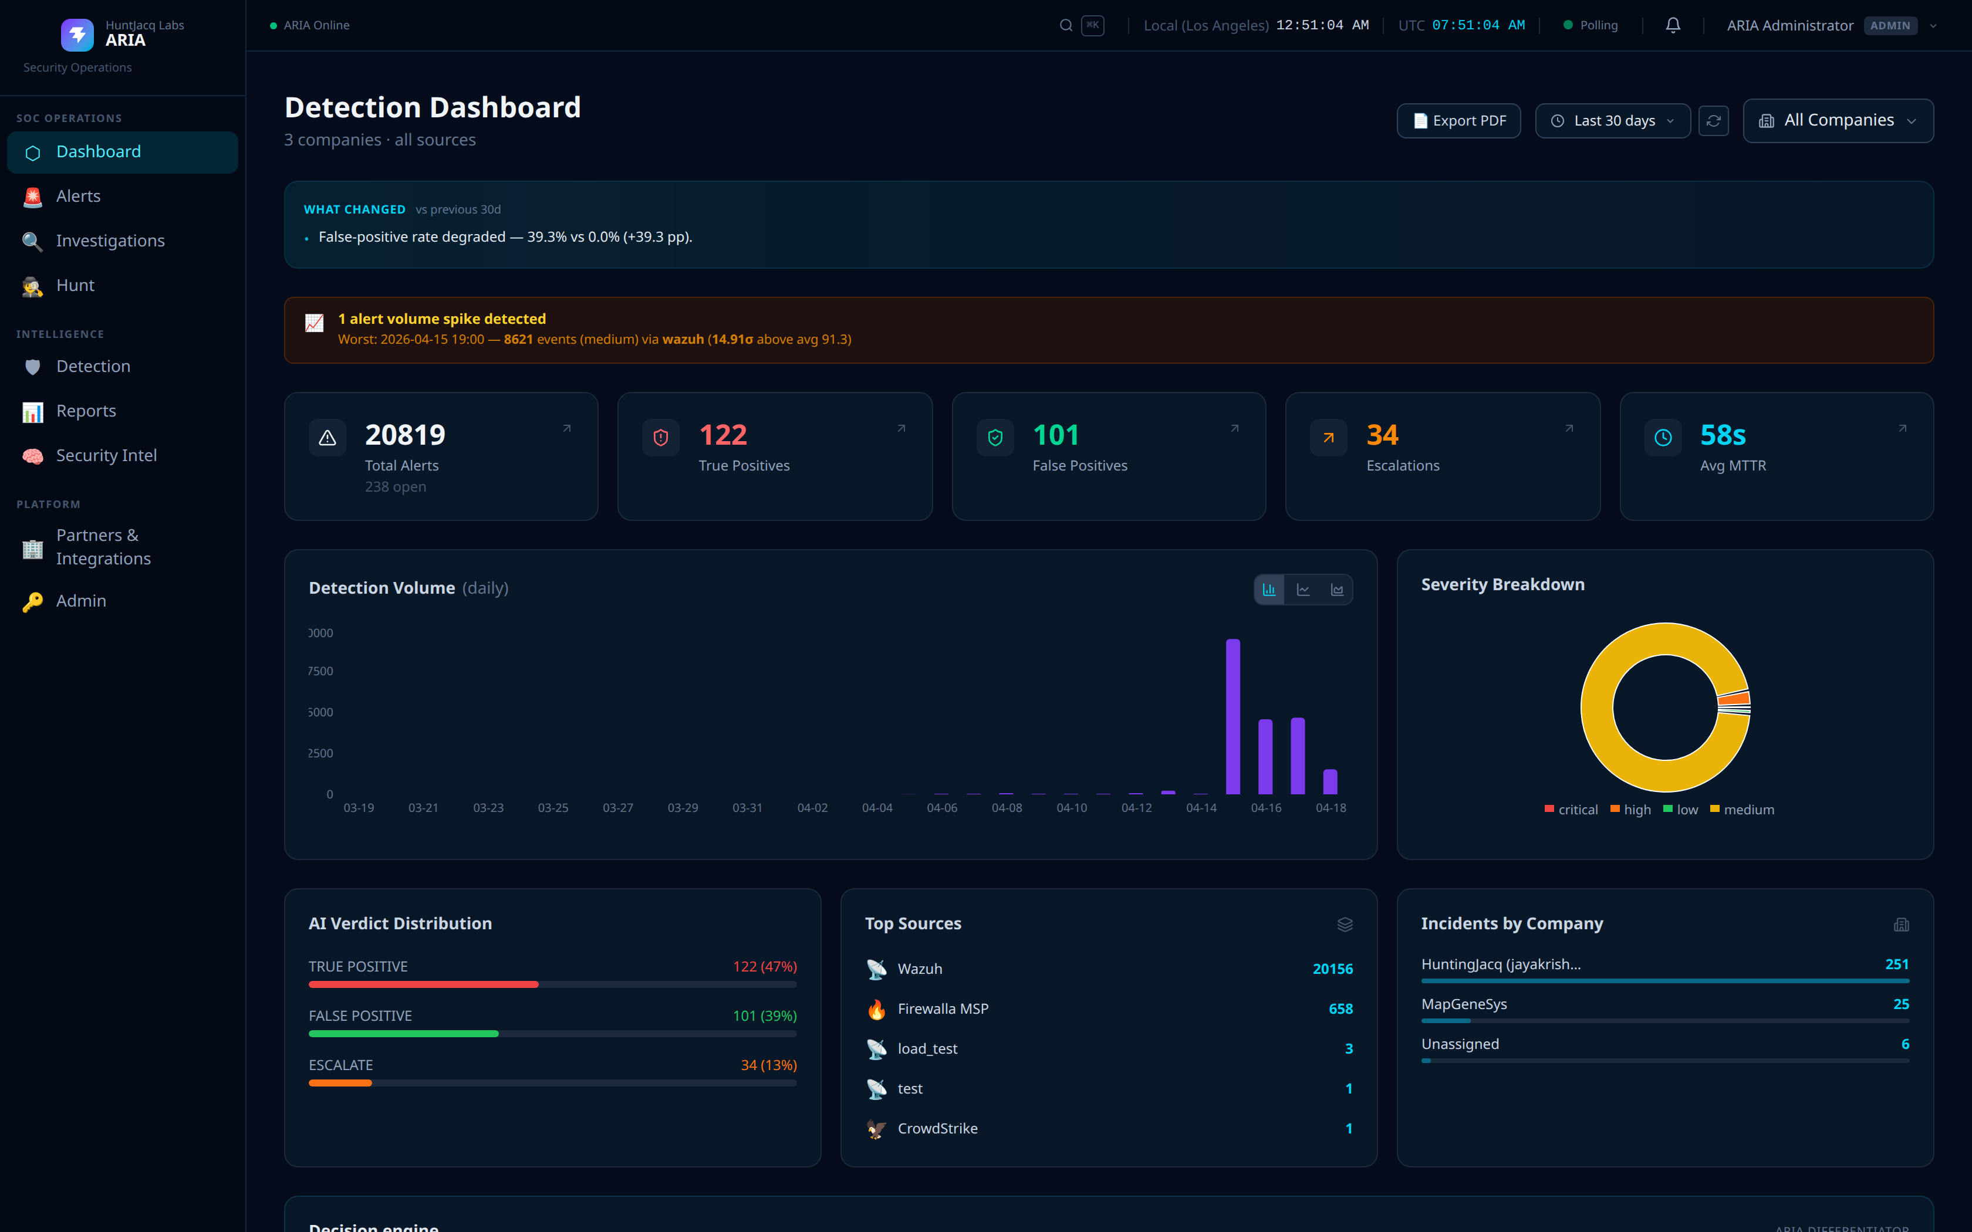Click the Top Sources layers icon
This screenshot has width=1972, height=1232.
click(x=1345, y=924)
